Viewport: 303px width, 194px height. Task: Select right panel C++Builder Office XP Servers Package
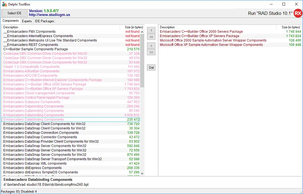click(230, 36)
